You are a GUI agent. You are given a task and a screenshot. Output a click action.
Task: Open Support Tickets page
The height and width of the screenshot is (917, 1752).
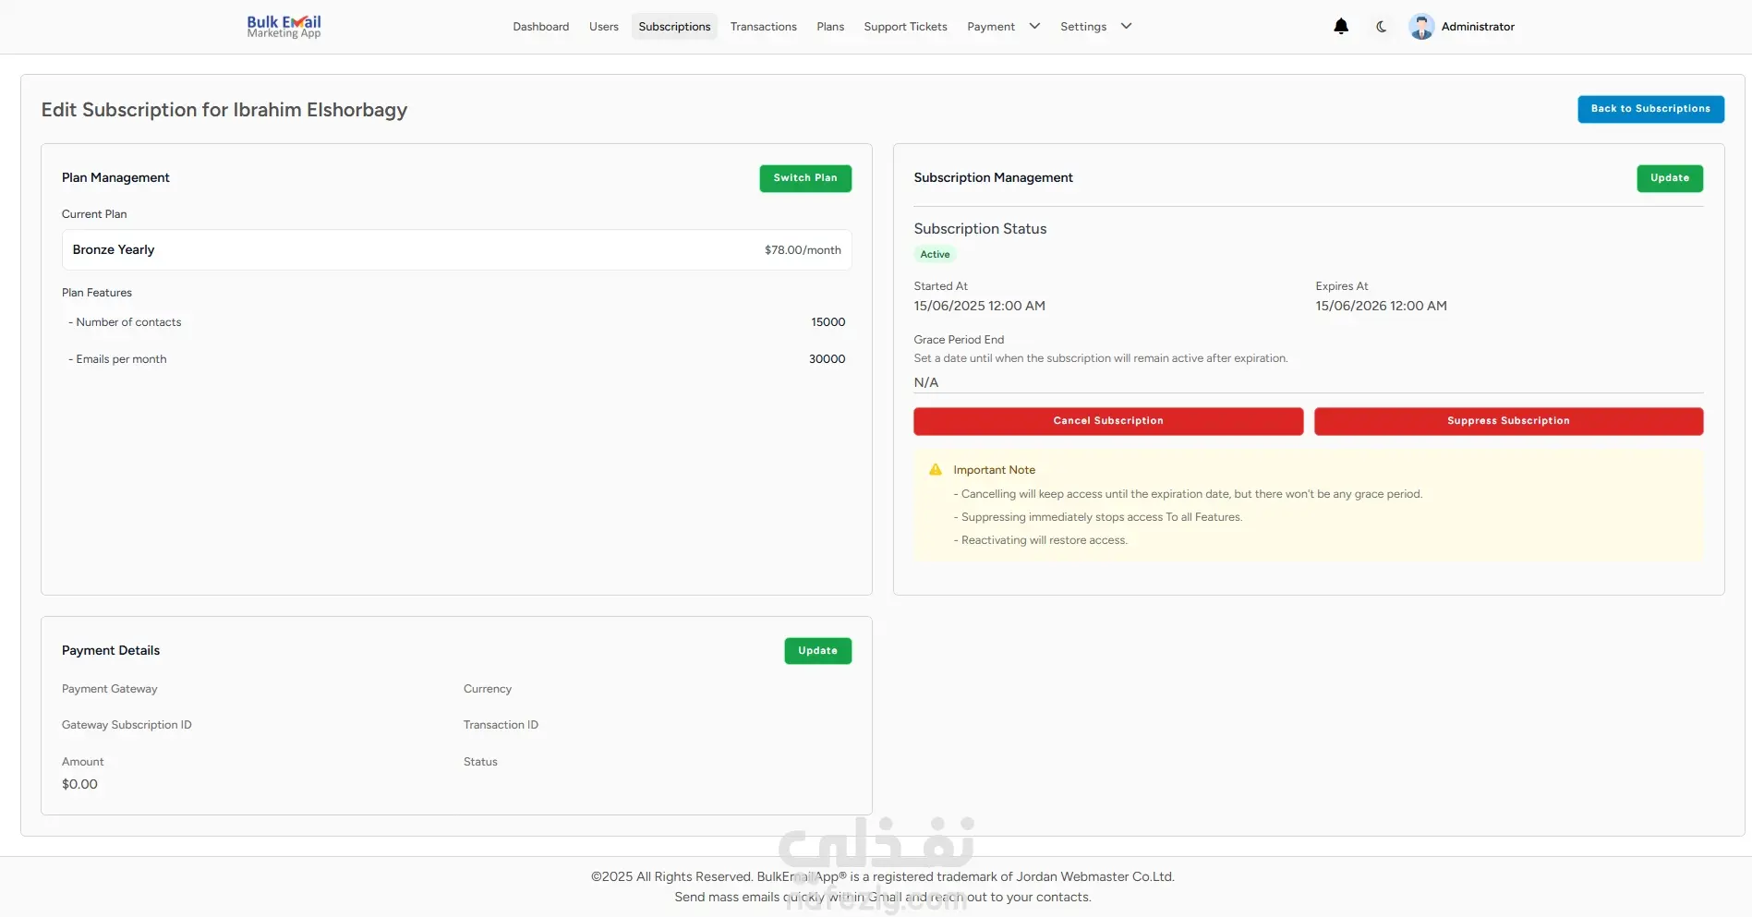pos(905,27)
